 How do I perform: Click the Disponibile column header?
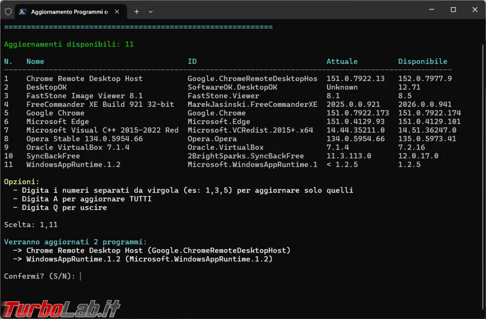pyautogui.click(x=422, y=61)
